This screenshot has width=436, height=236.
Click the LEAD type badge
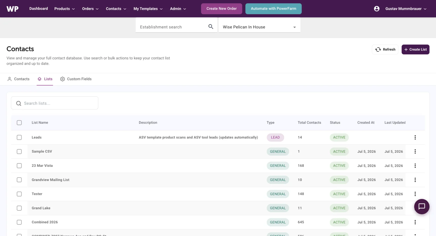click(275, 137)
